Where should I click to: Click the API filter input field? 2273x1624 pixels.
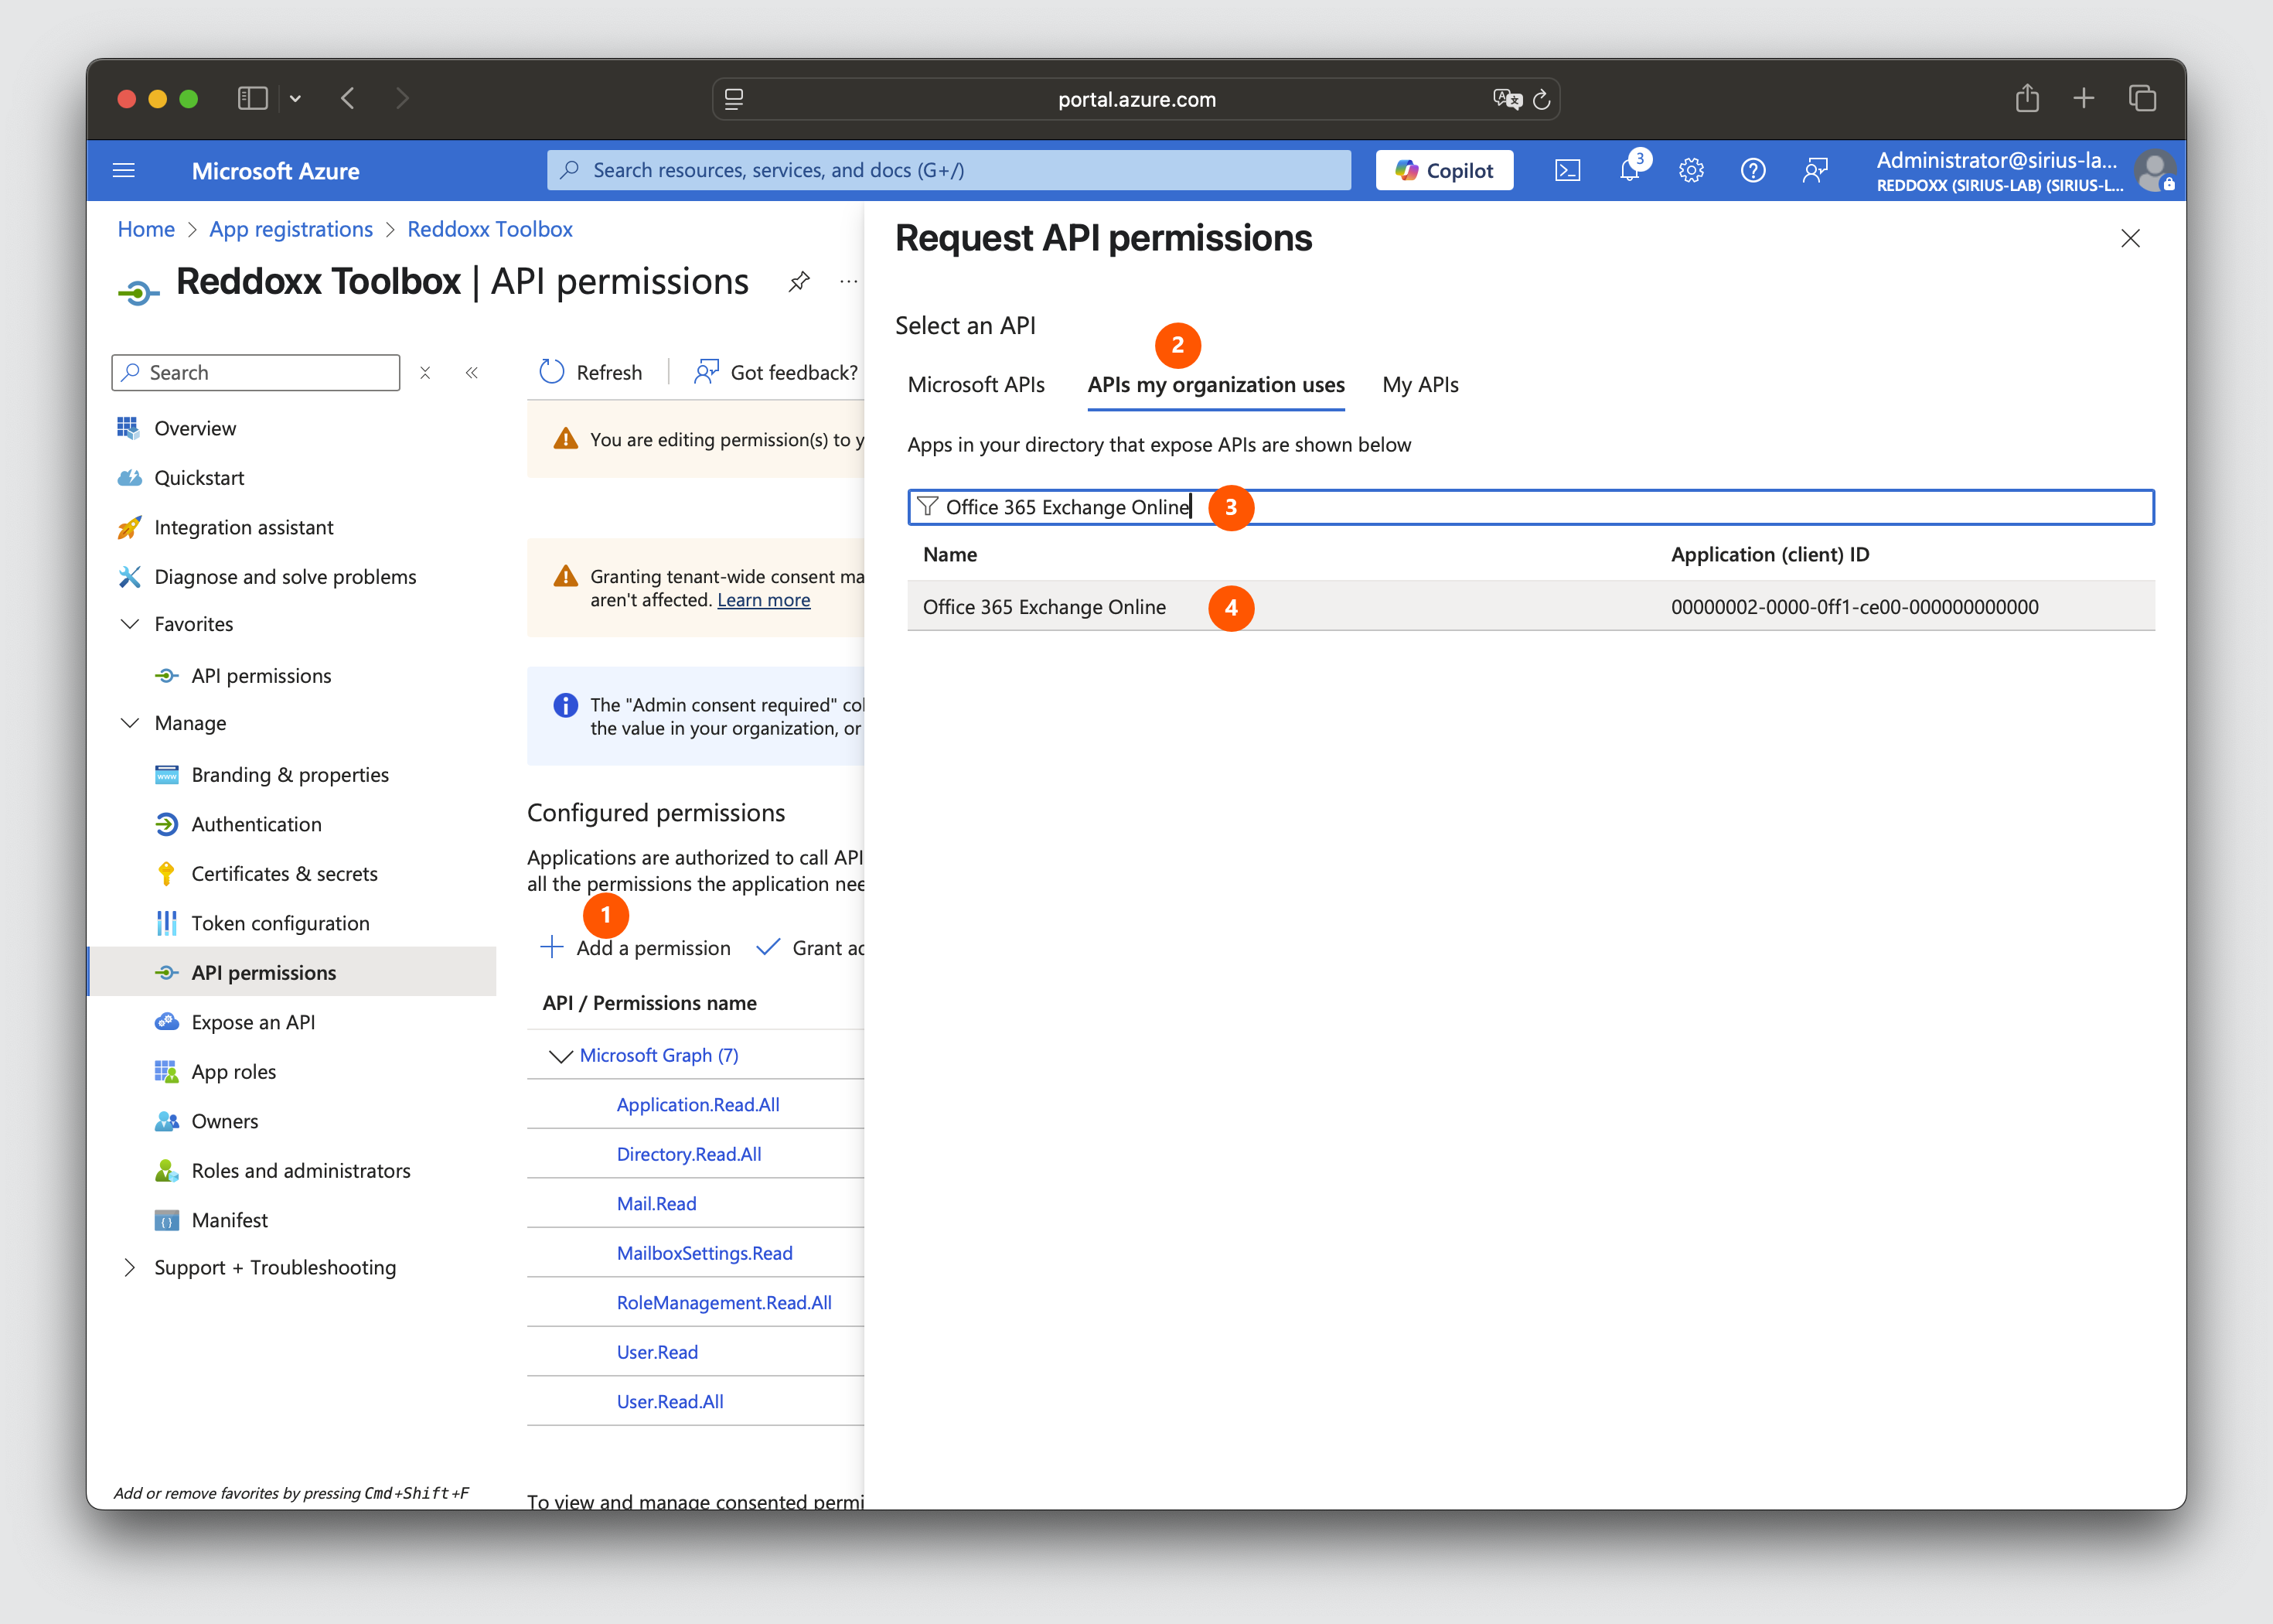(1530, 507)
